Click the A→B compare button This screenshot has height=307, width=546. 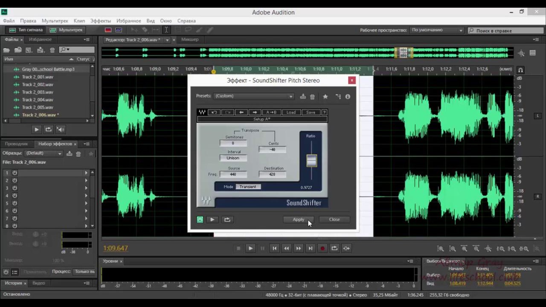click(x=271, y=112)
